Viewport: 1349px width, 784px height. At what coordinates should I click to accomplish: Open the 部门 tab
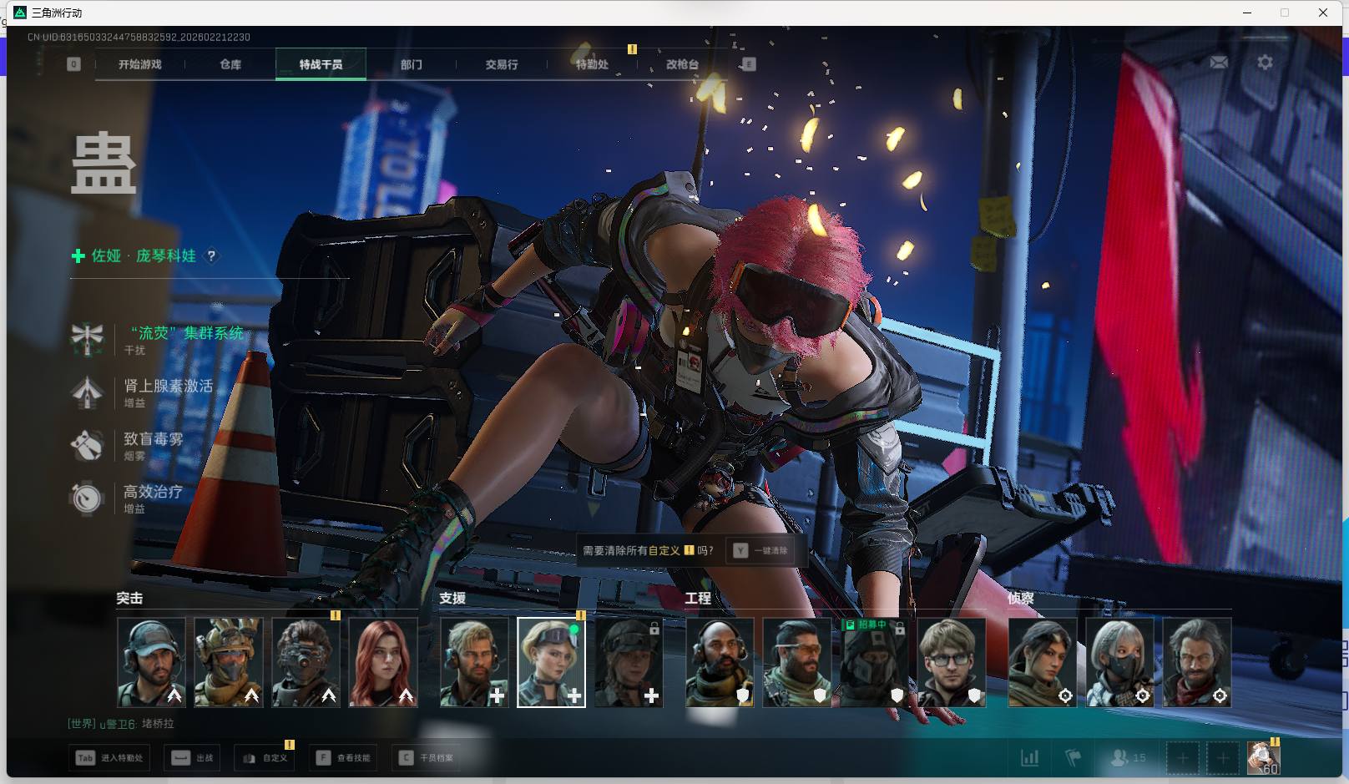[x=411, y=64]
